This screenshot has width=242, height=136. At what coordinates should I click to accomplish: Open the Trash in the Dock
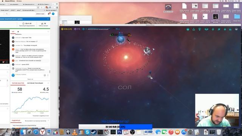[x=219, y=132]
